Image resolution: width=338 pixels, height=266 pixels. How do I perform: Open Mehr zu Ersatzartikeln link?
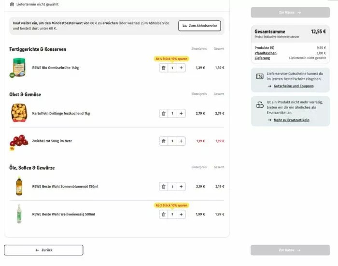(x=291, y=120)
